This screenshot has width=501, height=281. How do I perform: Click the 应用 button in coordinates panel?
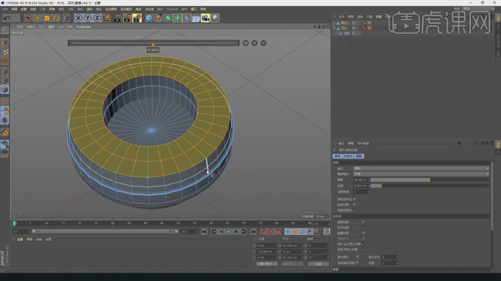coord(318,264)
